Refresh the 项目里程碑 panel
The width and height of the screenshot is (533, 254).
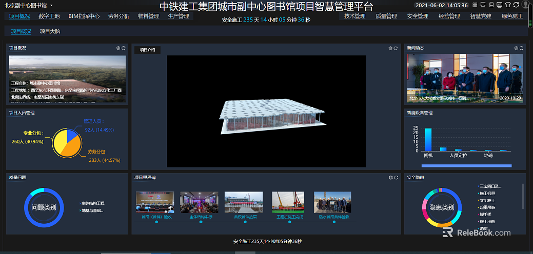click(x=396, y=178)
